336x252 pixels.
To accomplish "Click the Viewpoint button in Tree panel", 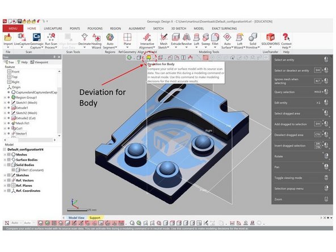I will click(x=39, y=62).
